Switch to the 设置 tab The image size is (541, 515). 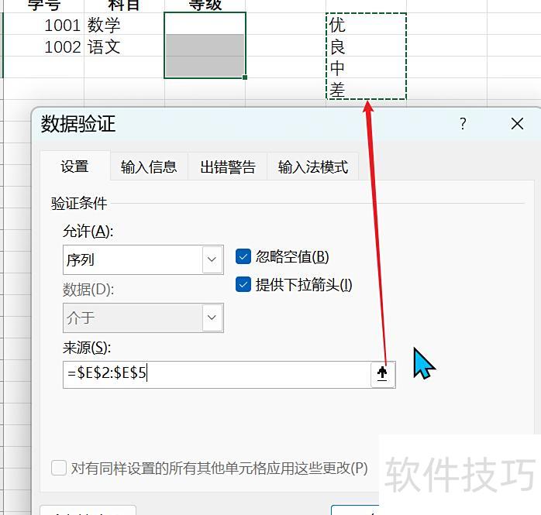pyautogui.click(x=75, y=167)
